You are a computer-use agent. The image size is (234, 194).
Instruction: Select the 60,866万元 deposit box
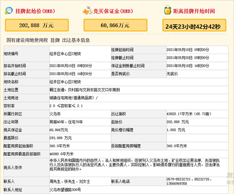click(115, 25)
